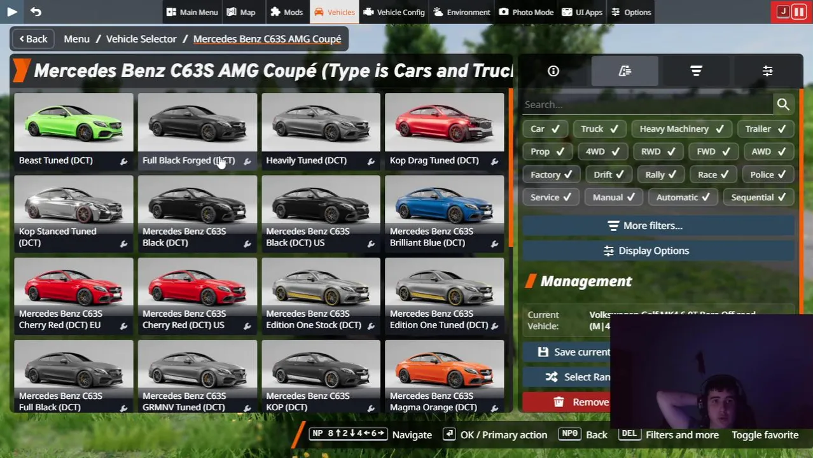Select Full Black Forged (DCT) car
The width and height of the screenshot is (813, 458).
coord(197,131)
